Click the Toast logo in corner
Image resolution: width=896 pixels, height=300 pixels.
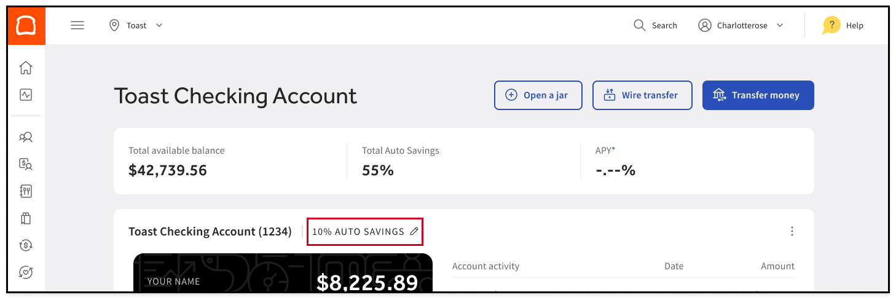tap(26, 26)
